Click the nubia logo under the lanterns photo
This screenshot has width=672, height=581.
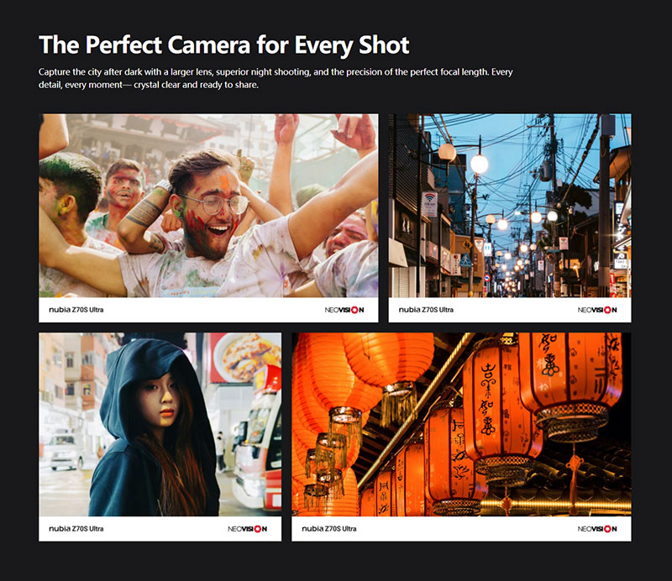coord(312,529)
